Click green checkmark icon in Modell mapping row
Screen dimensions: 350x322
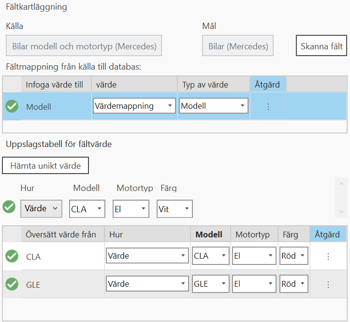coord(12,106)
